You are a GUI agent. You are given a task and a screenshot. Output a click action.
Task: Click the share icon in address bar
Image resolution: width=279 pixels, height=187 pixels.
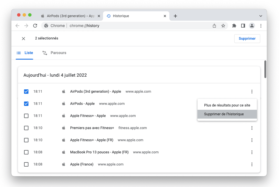[x=214, y=26]
